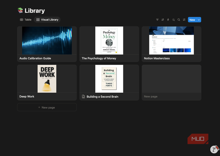Screen dimensions: 220x156
Task: Click the round help icon at bottom right
Action: click(x=214, y=149)
